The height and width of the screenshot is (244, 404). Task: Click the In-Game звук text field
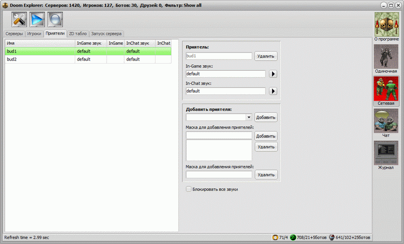coord(225,74)
